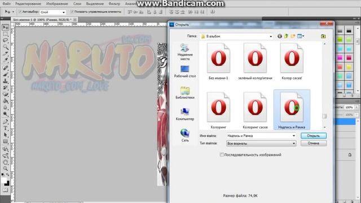Select the Без имени-1 file
The image size is (361, 203).
pyautogui.click(x=218, y=61)
